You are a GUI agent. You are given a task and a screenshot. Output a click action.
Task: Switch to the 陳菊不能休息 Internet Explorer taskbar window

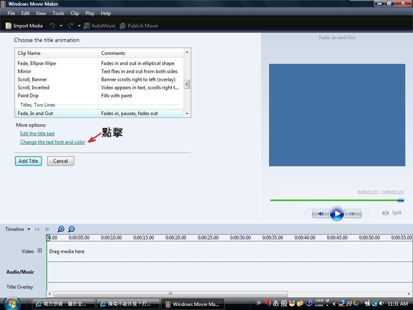tap(128, 304)
